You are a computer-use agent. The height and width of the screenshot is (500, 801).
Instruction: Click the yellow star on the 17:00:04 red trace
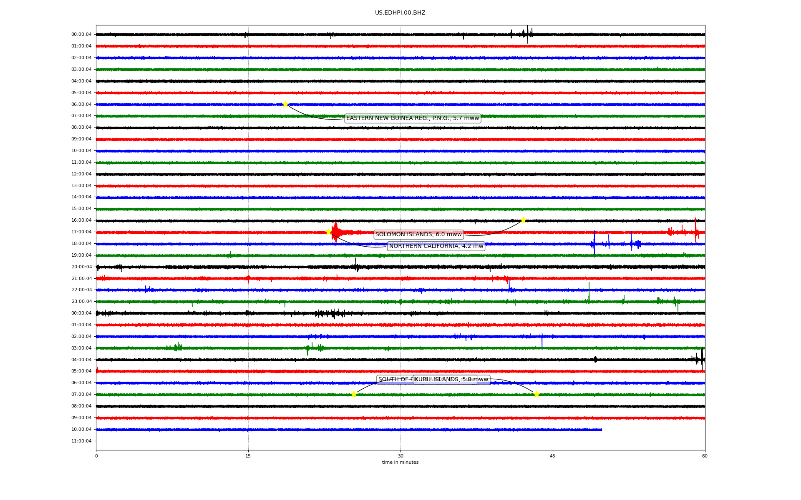pyautogui.click(x=328, y=232)
